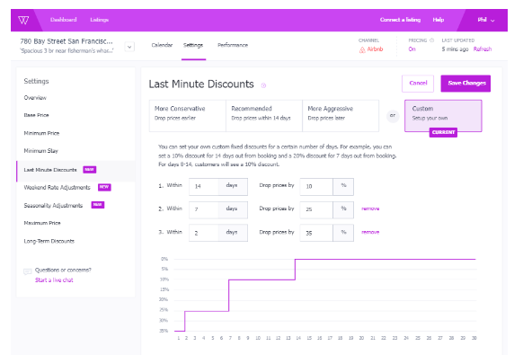Remove the second discount rule
514x355 pixels.
coord(370,209)
